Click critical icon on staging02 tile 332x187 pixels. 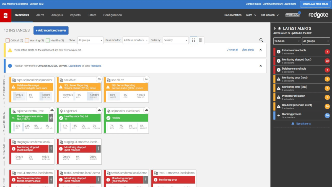coord(14,149)
